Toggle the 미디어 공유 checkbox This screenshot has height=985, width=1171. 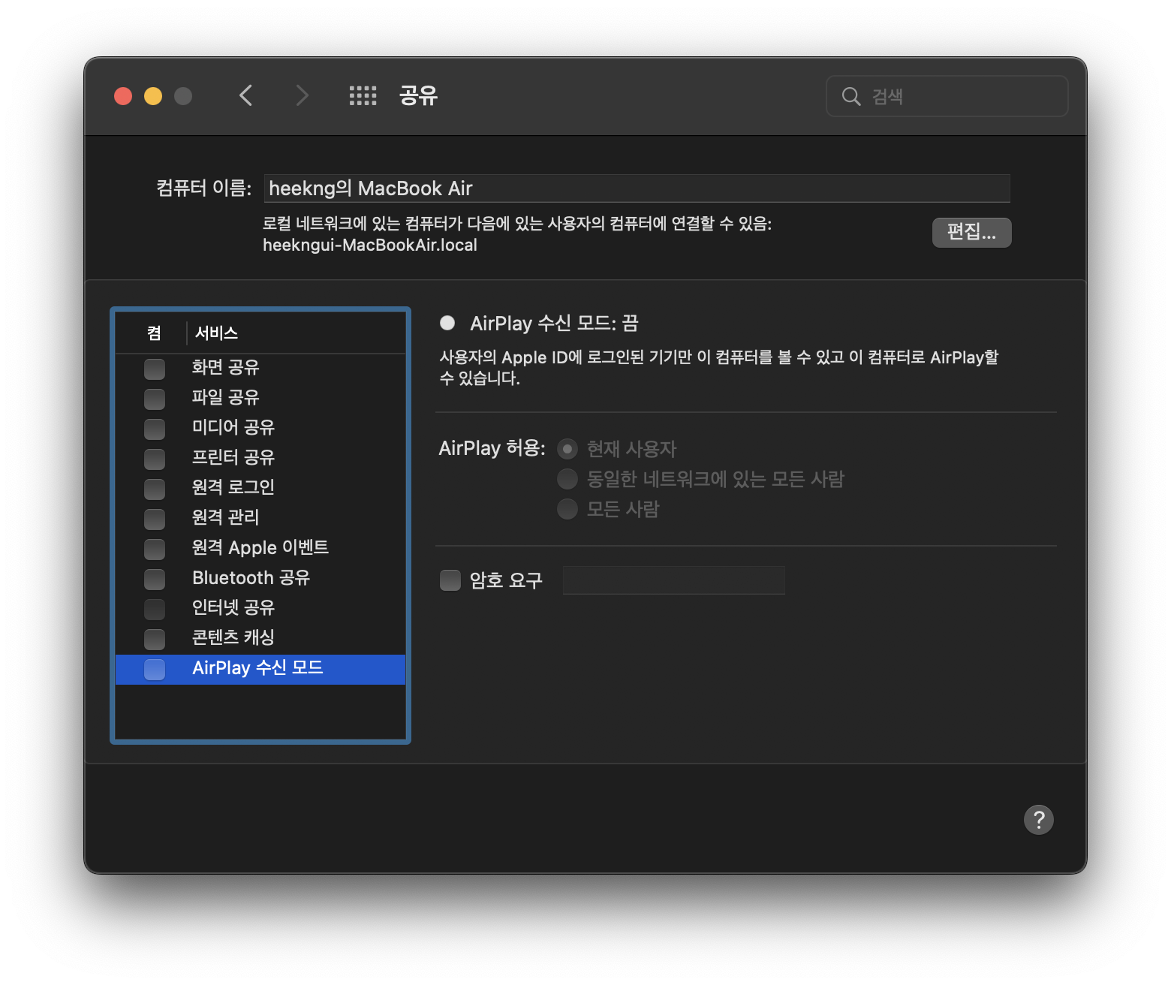click(155, 429)
